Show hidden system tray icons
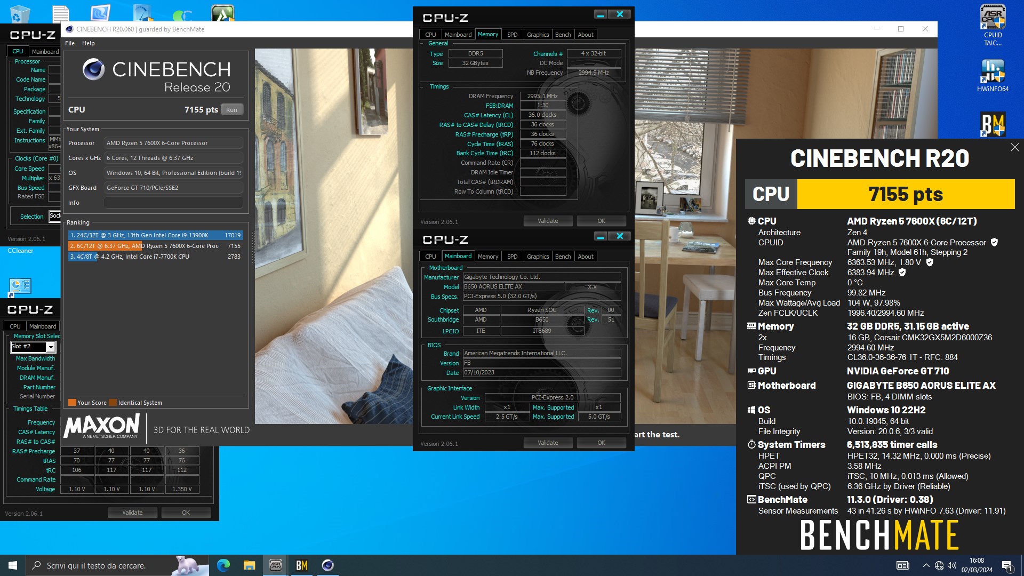Screen dimensions: 1024x576 pyautogui.click(x=926, y=565)
